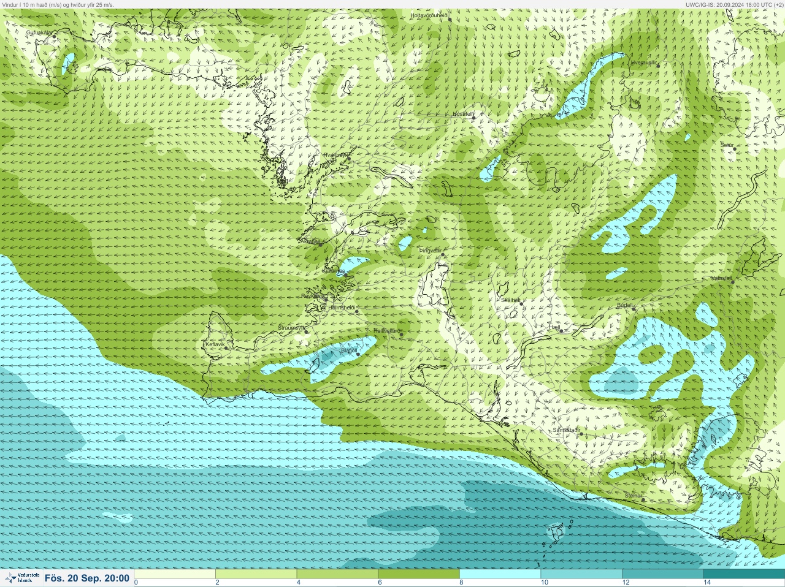
Task: Select the 2–4 m/s light green legend swatch
Action: 256,574
